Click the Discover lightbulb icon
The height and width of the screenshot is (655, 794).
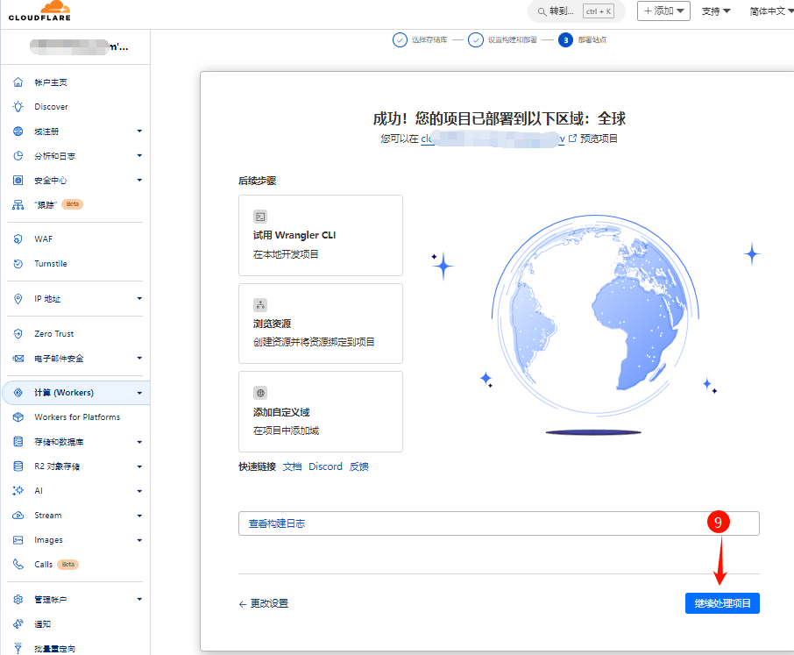pyautogui.click(x=18, y=107)
